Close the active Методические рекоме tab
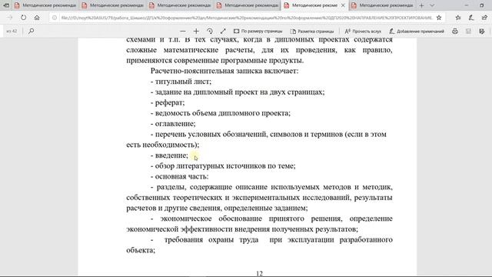 tap(343, 5)
